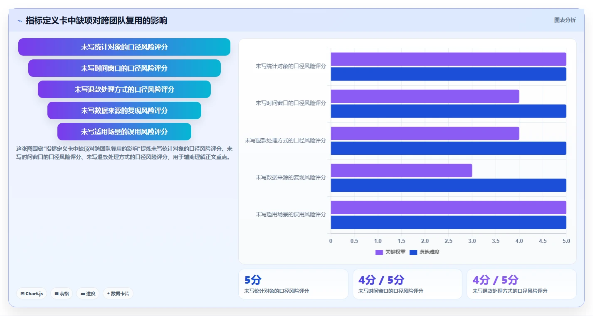Open the 4分 / 5分 card for 未写退款处理方式

[521, 284]
